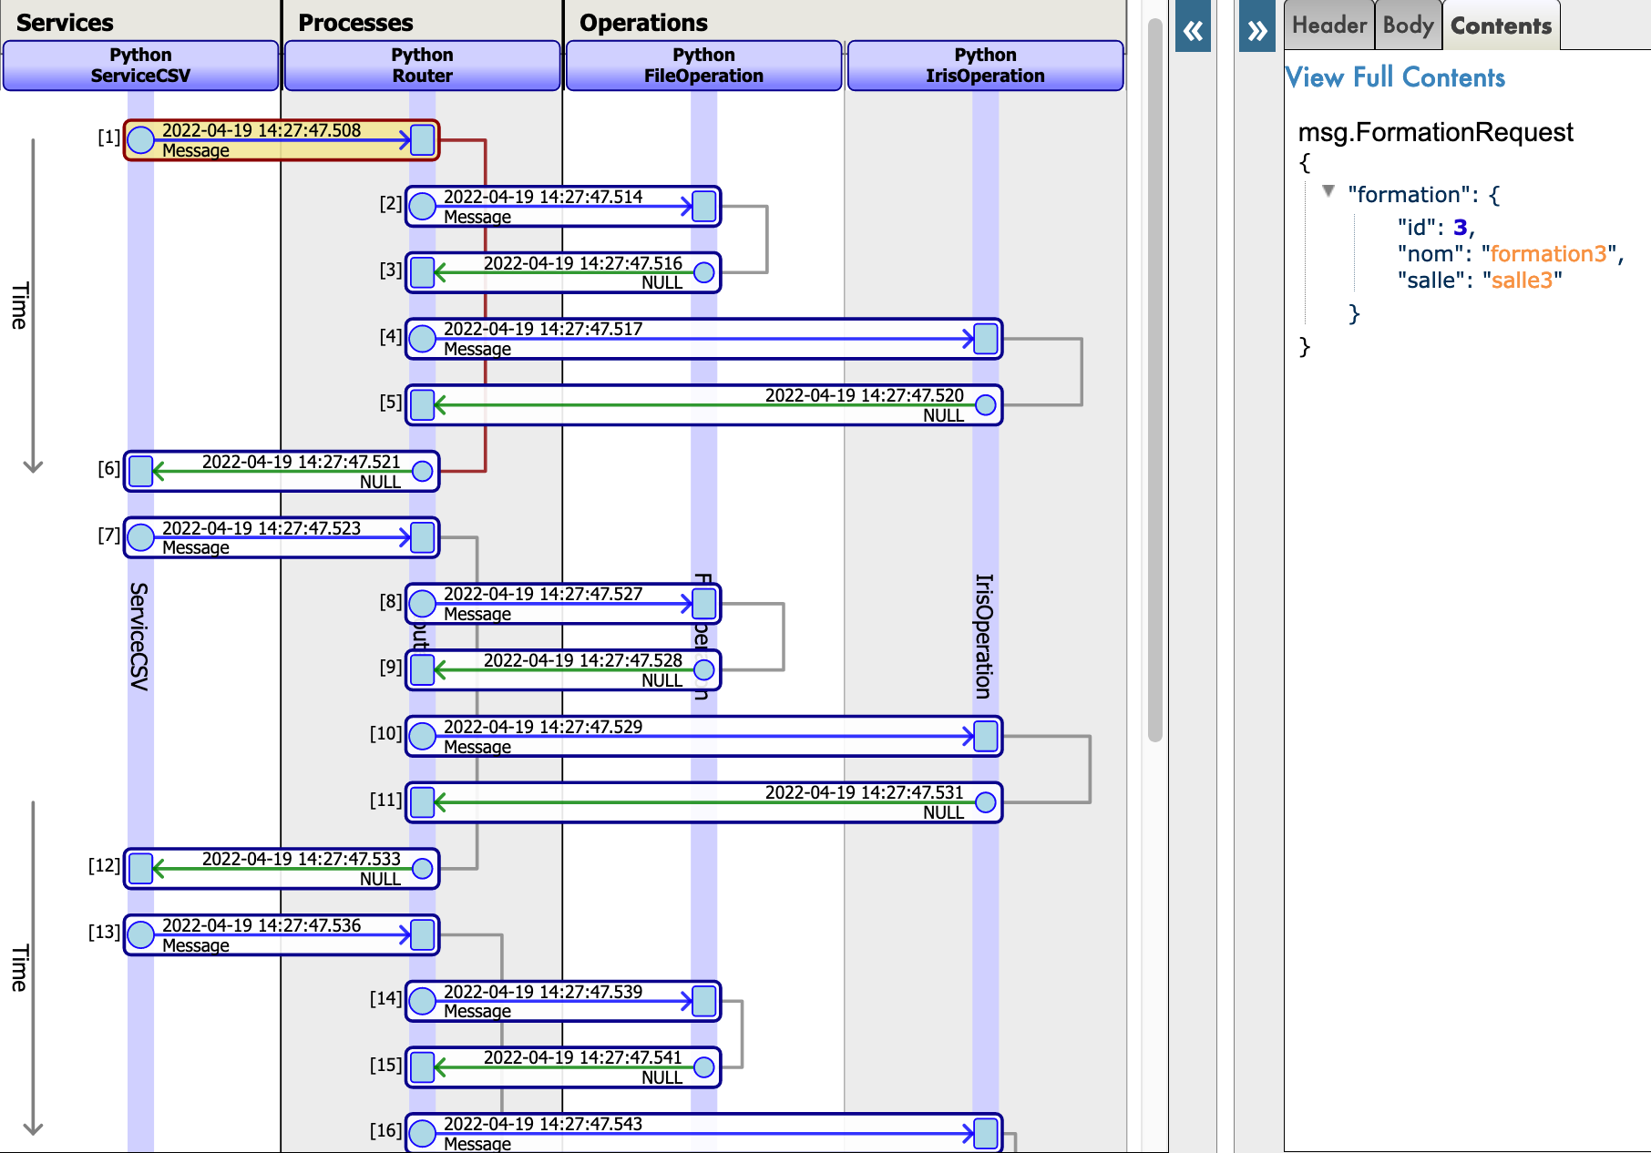Switch to the Header tab
The image size is (1651, 1153).
[x=1329, y=26]
